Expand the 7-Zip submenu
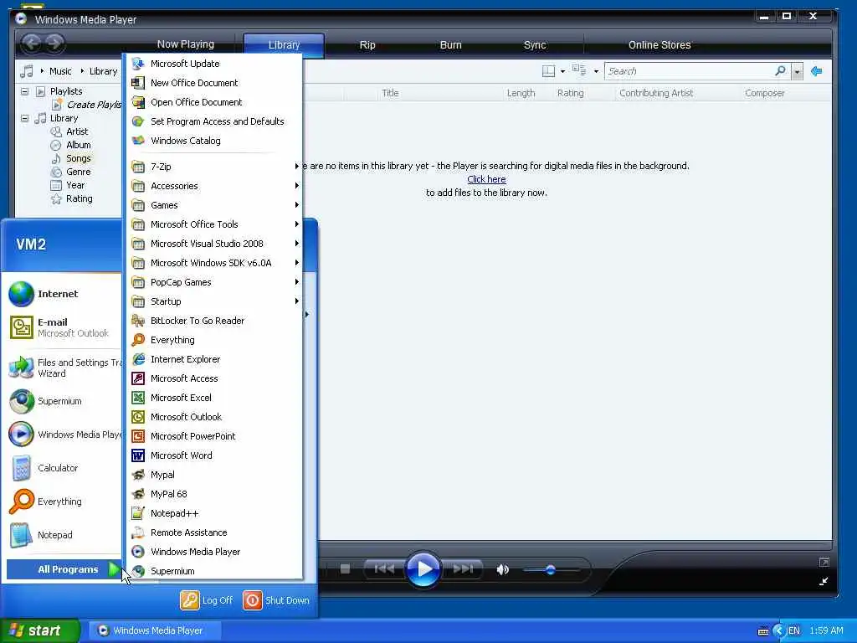The image size is (857, 643). click(214, 167)
